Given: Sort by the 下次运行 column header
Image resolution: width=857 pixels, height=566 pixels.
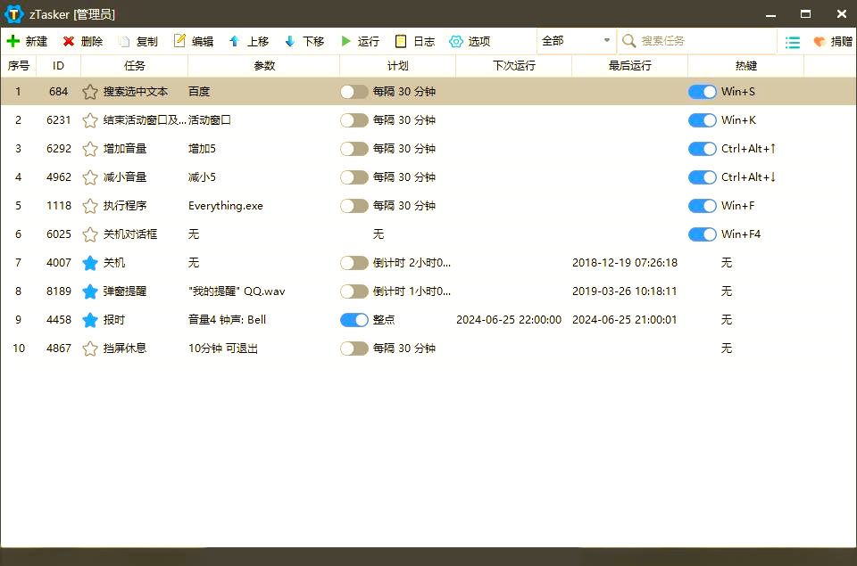Looking at the screenshot, I should point(514,66).
